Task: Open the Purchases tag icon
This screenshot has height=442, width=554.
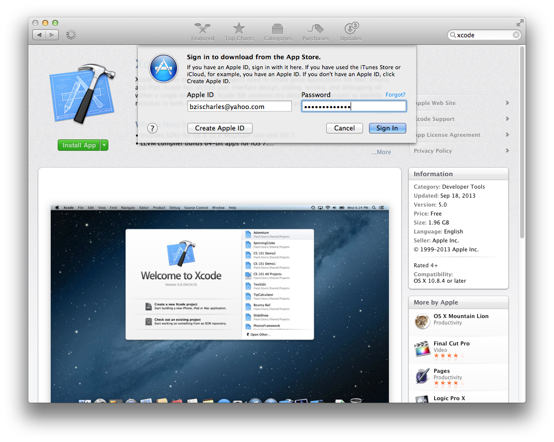Action: tap(315, 28)
